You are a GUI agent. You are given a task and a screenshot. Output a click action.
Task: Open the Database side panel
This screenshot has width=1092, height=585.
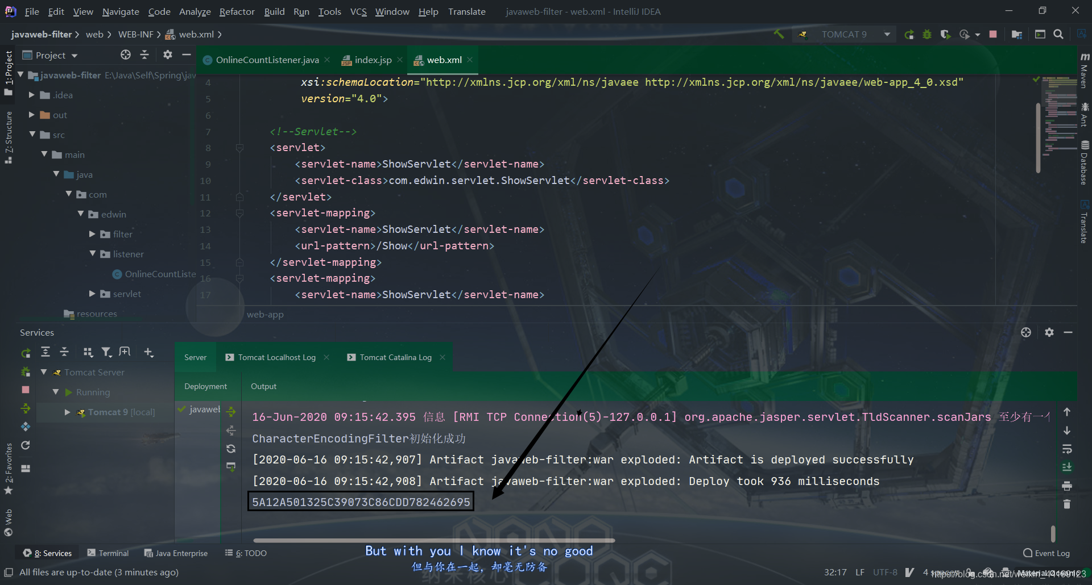(x=1084, y=163)
